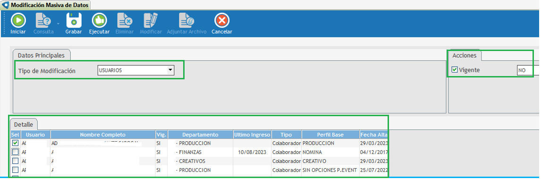Open the Consulta toolbar icon
The width and height of the screenshot is (541, 179).
point(43,21)
